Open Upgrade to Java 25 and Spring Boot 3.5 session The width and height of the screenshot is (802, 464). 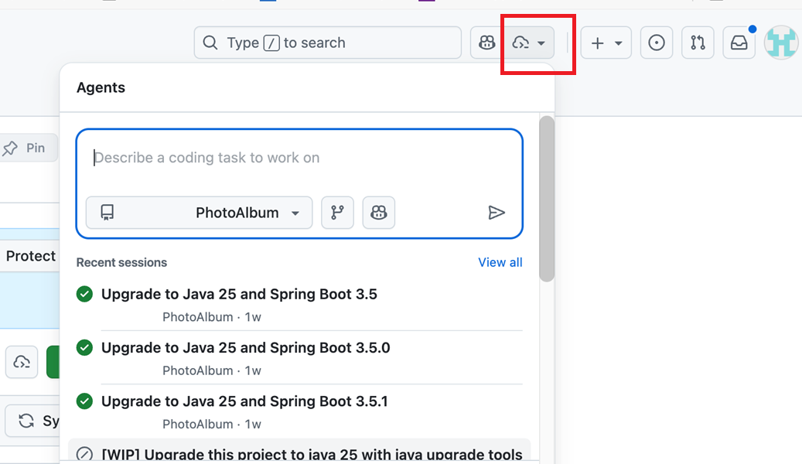pos(239,294)
